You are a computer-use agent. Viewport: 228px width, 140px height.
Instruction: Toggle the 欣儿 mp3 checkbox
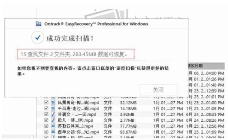click(46, 120)
